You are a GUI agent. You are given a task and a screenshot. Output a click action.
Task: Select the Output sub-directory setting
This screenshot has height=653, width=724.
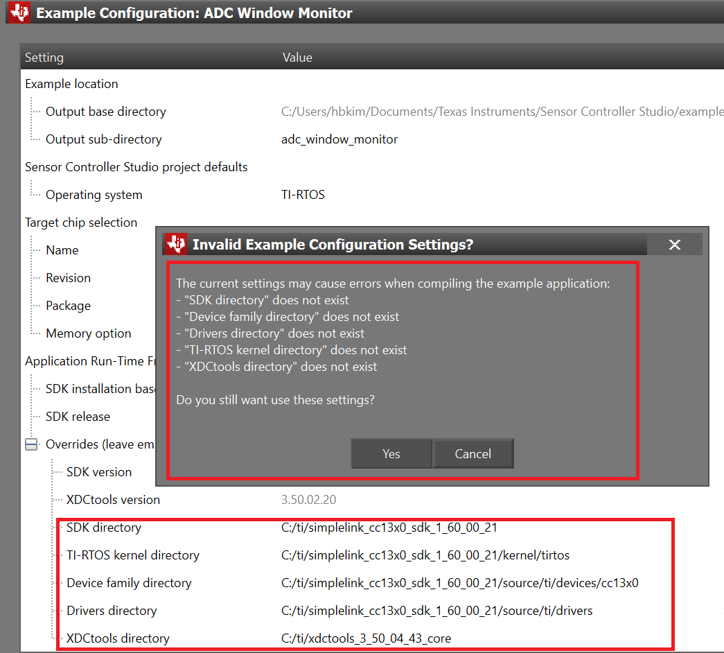[104, 139]
